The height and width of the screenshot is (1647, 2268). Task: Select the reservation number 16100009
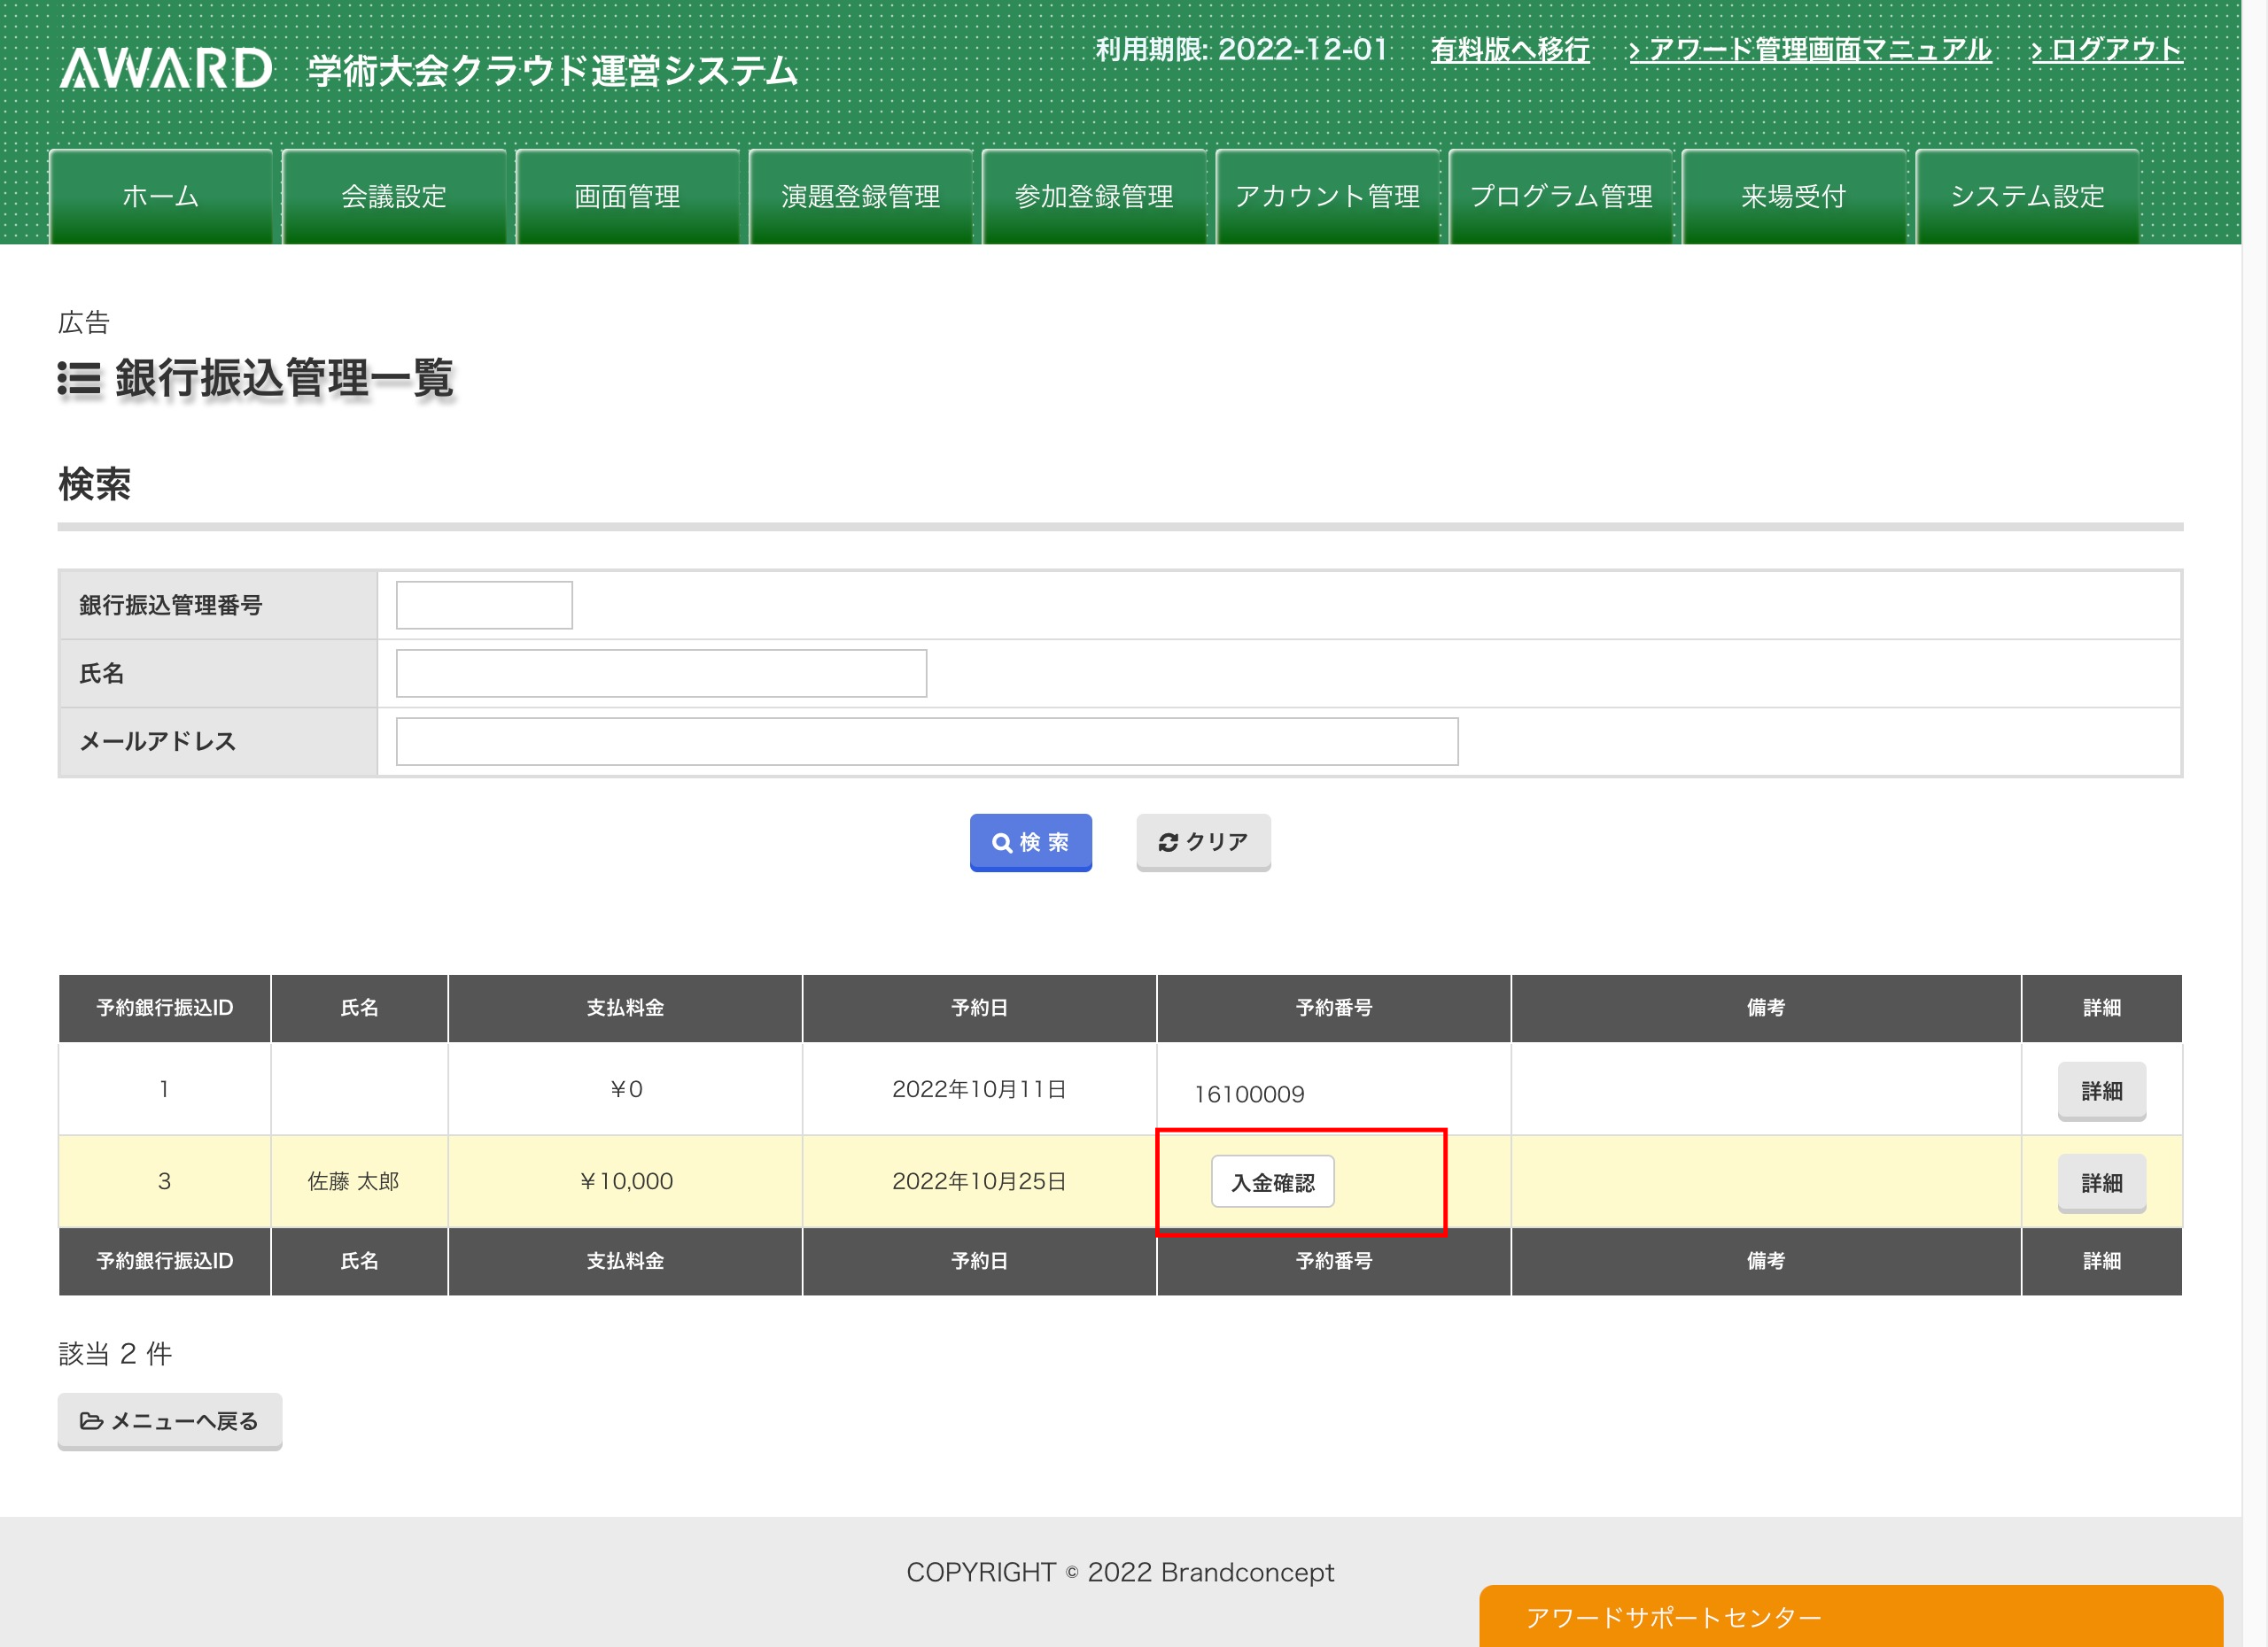[1249, 1094]
